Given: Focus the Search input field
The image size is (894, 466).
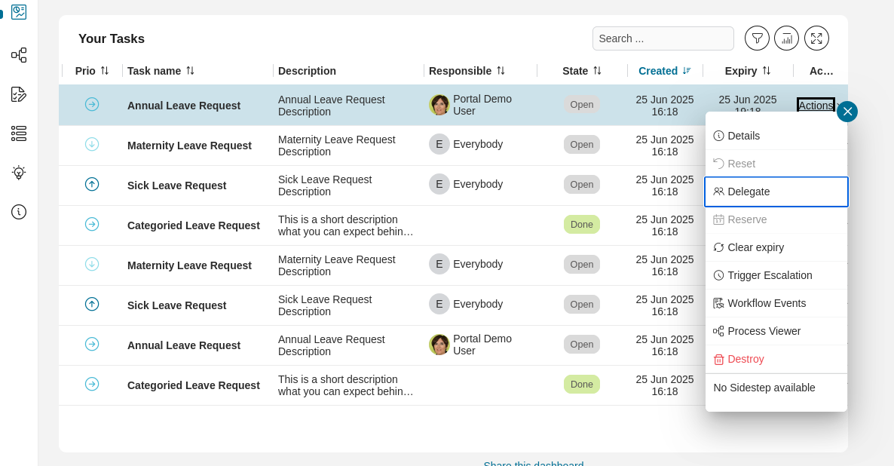Looking at the screenshot, I should pyautogui.click(x=663, y=38).
